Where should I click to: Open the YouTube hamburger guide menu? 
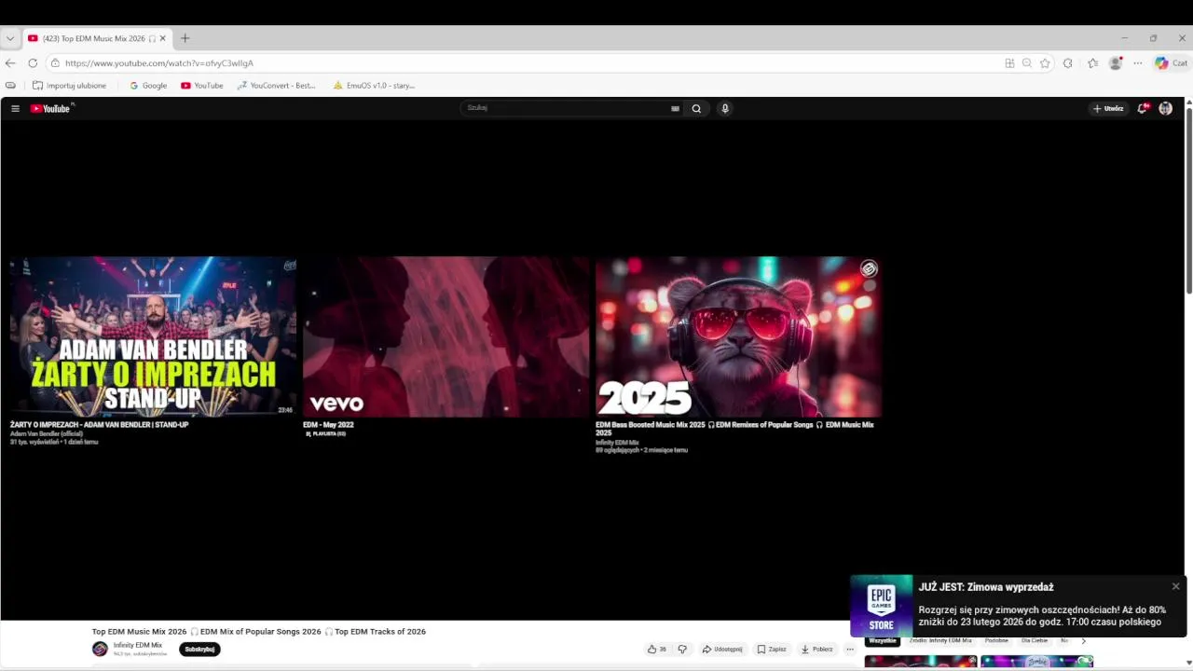[15, 109]
